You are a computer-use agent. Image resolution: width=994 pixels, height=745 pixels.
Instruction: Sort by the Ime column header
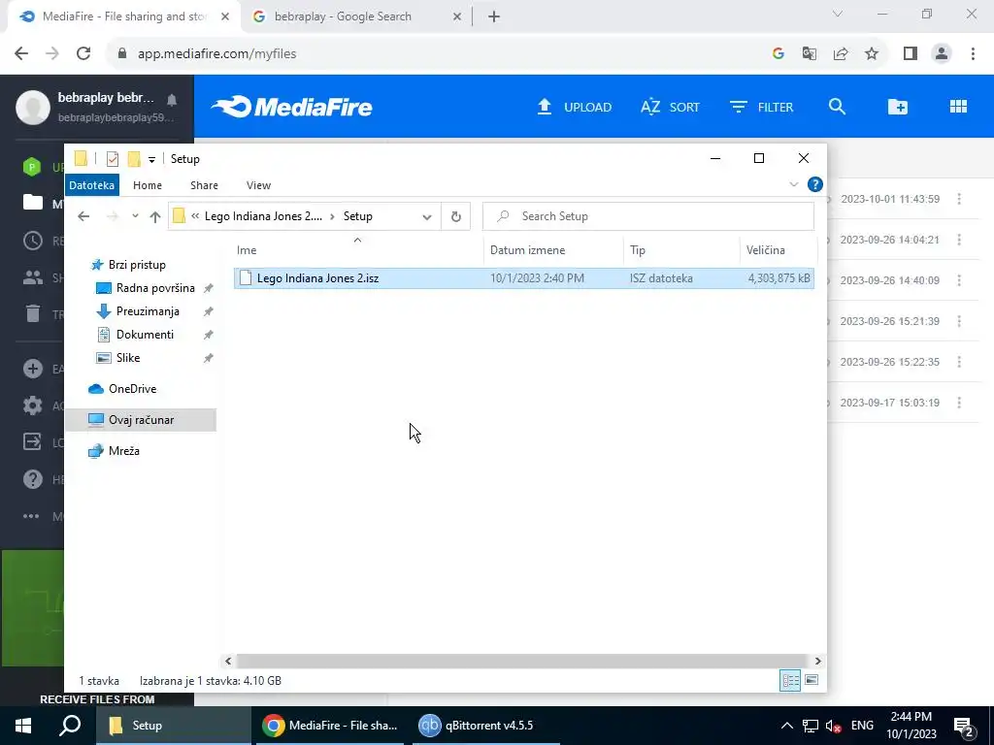click(x=358, y=250)
